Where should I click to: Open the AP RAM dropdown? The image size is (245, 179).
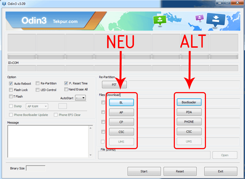coord(37,106)
